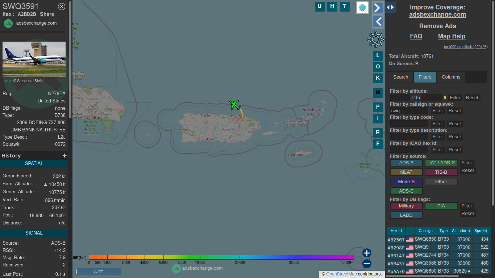Close the SWQ3591 aircraft details panel
This screenshot has height=278, width=495.
(x=62, y=7)
